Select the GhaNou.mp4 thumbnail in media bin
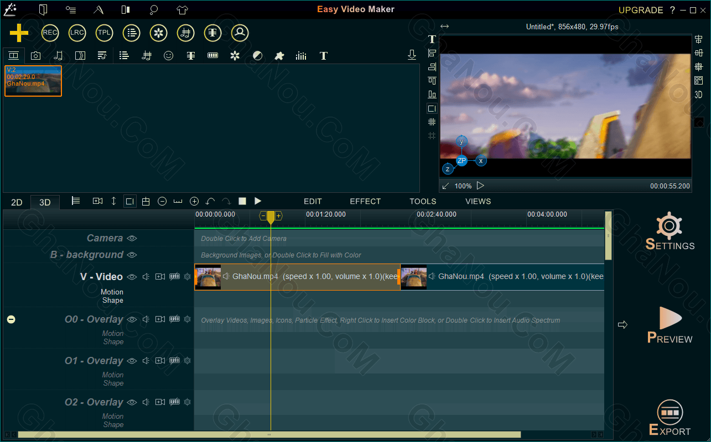711x442 pixels. tap(33, 81)
